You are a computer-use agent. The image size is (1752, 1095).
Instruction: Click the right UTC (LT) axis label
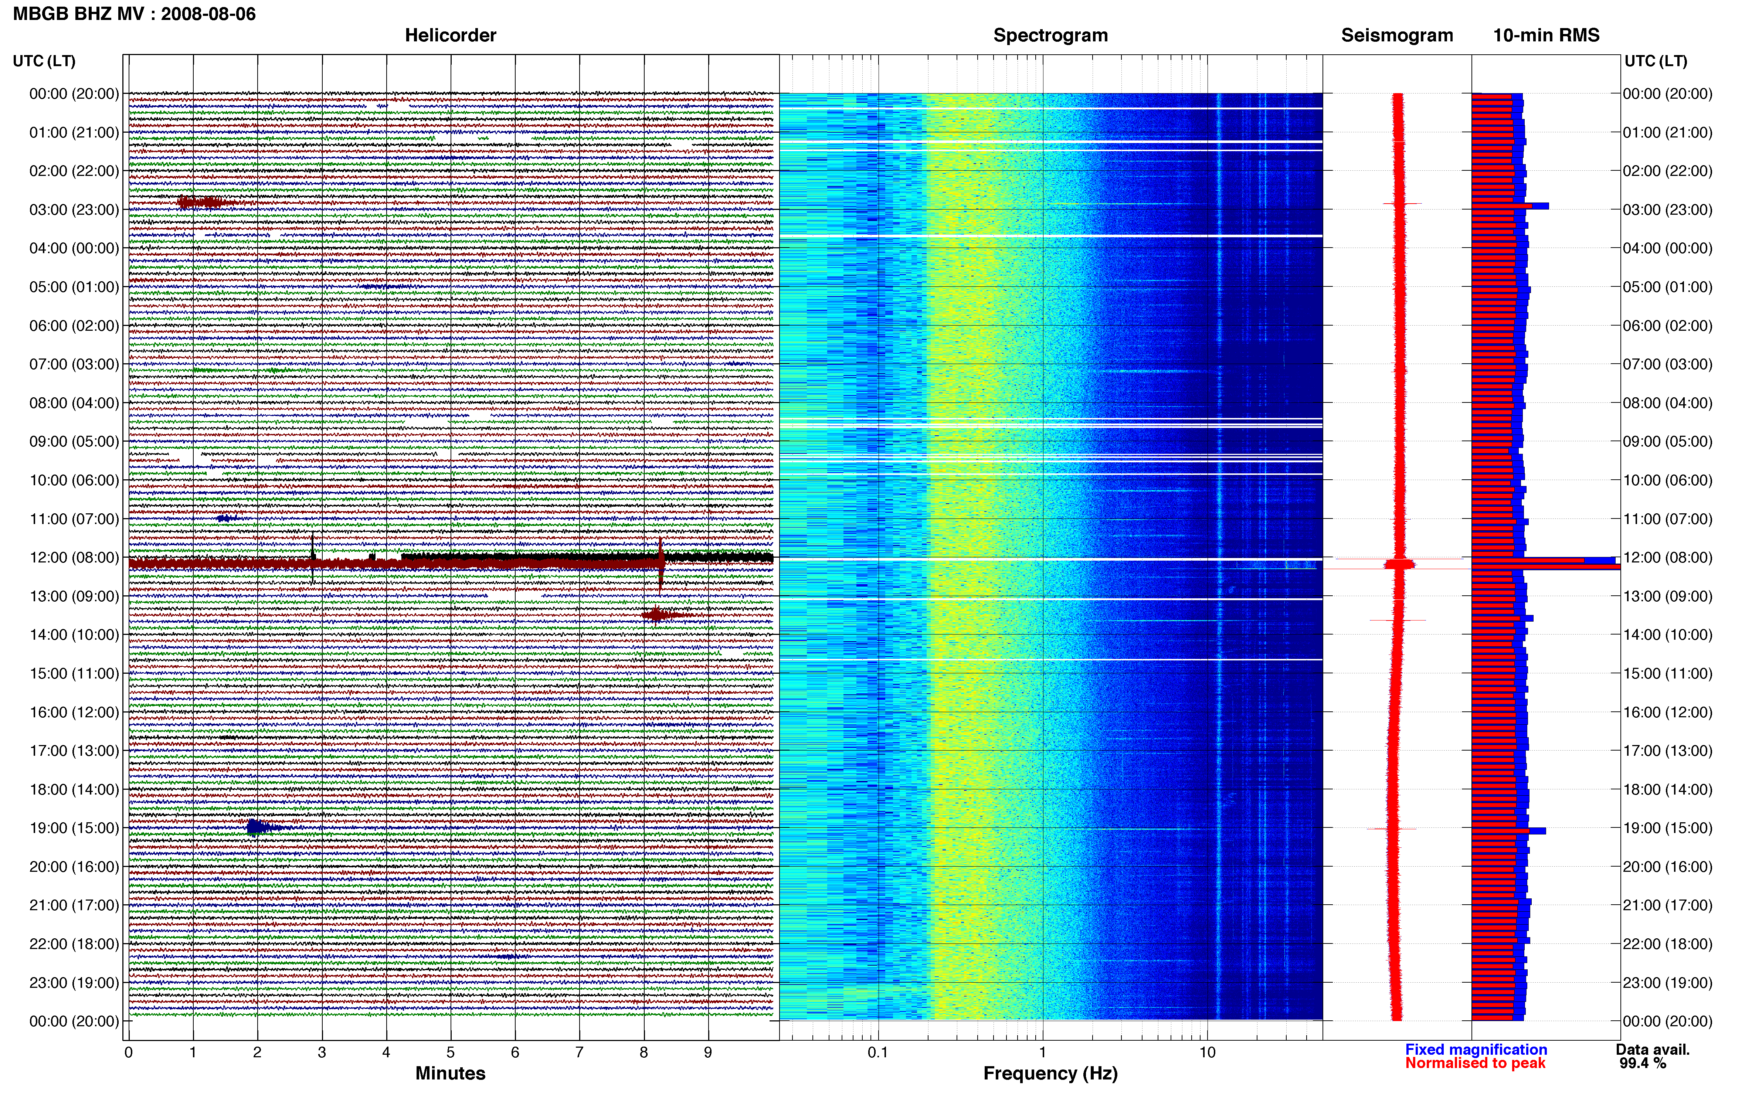1656,61
